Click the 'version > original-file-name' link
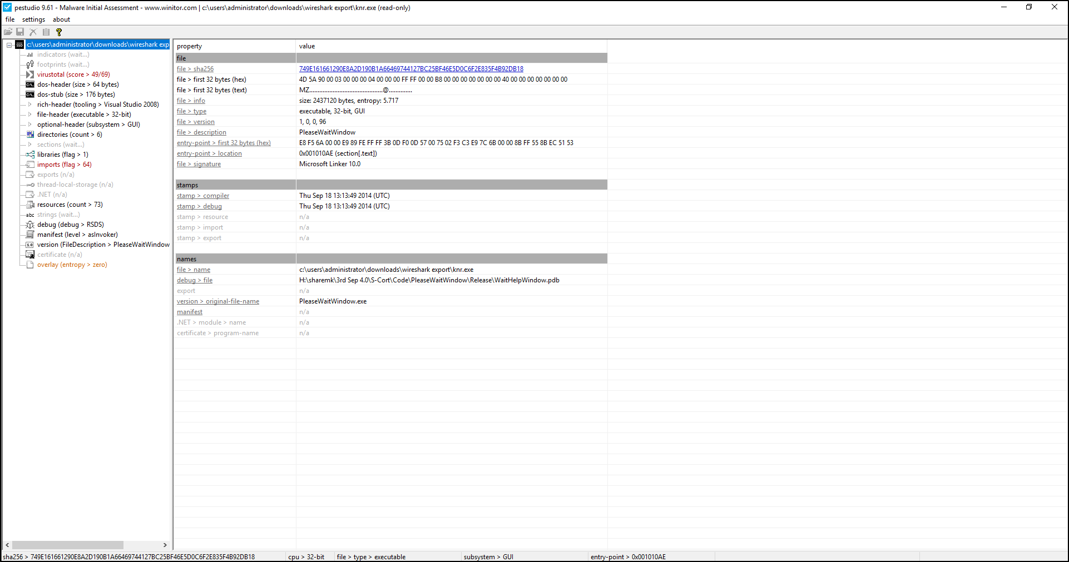 point(218,301)
